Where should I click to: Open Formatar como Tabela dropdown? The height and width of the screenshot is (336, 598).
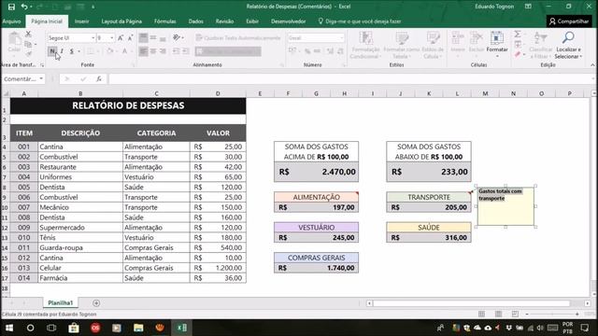(401, 45)
